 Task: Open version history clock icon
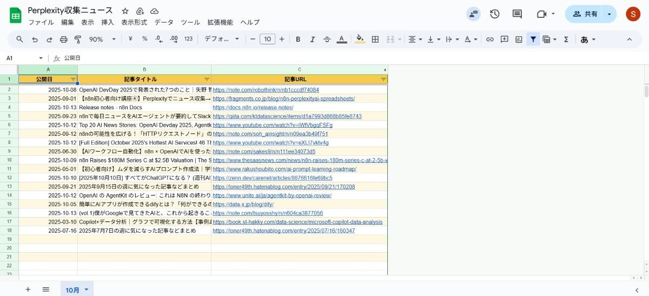[x=494, y=14]
